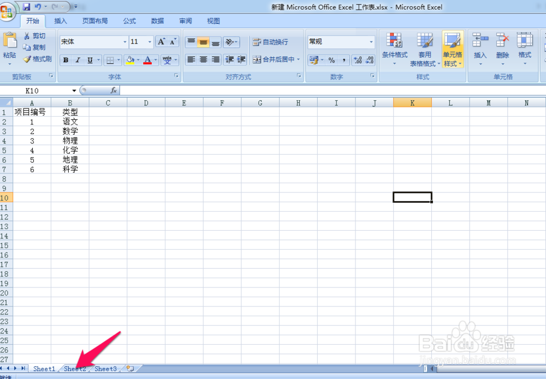546x379 pixels.
Task: Decrease indent
Action: coord(229,59)
